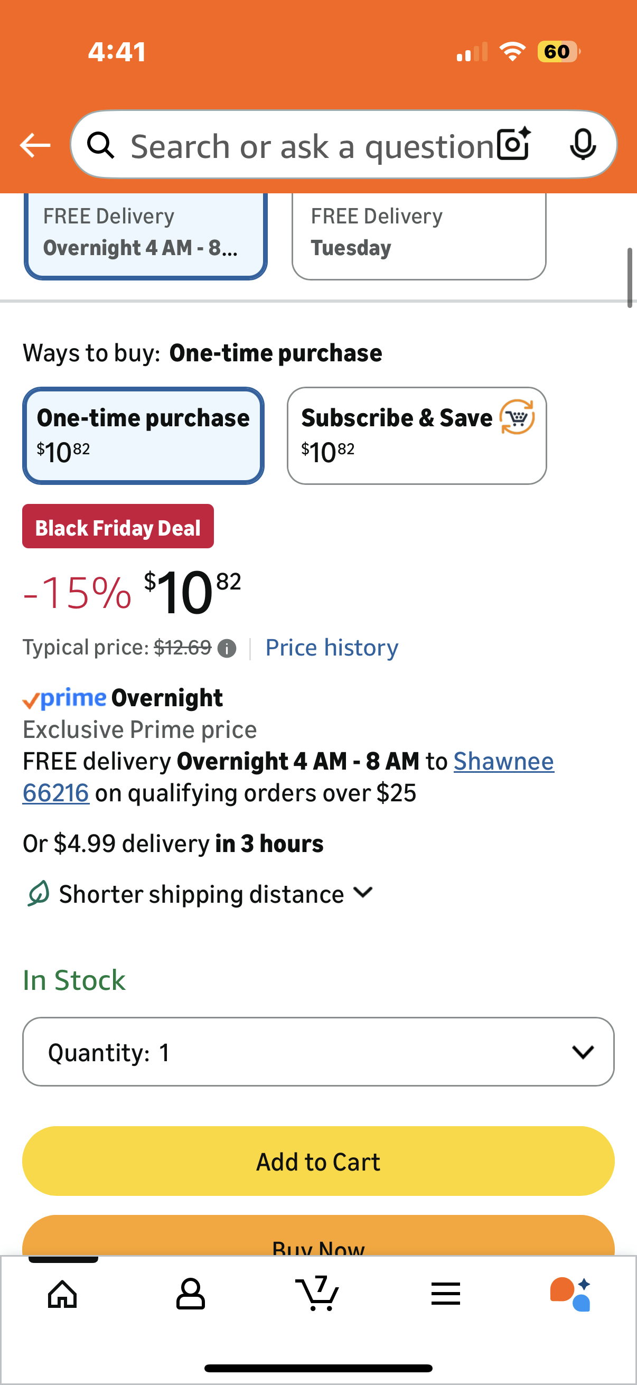Tap the camera lens search icon
This screenshot has width=637, height=1385.
tap(513, 145)
